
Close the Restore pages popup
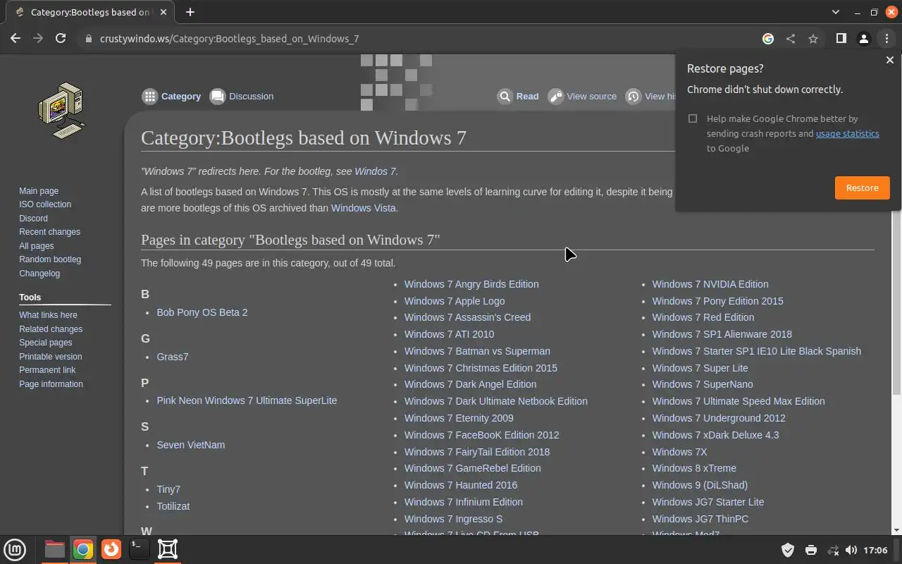click(889, 61)
